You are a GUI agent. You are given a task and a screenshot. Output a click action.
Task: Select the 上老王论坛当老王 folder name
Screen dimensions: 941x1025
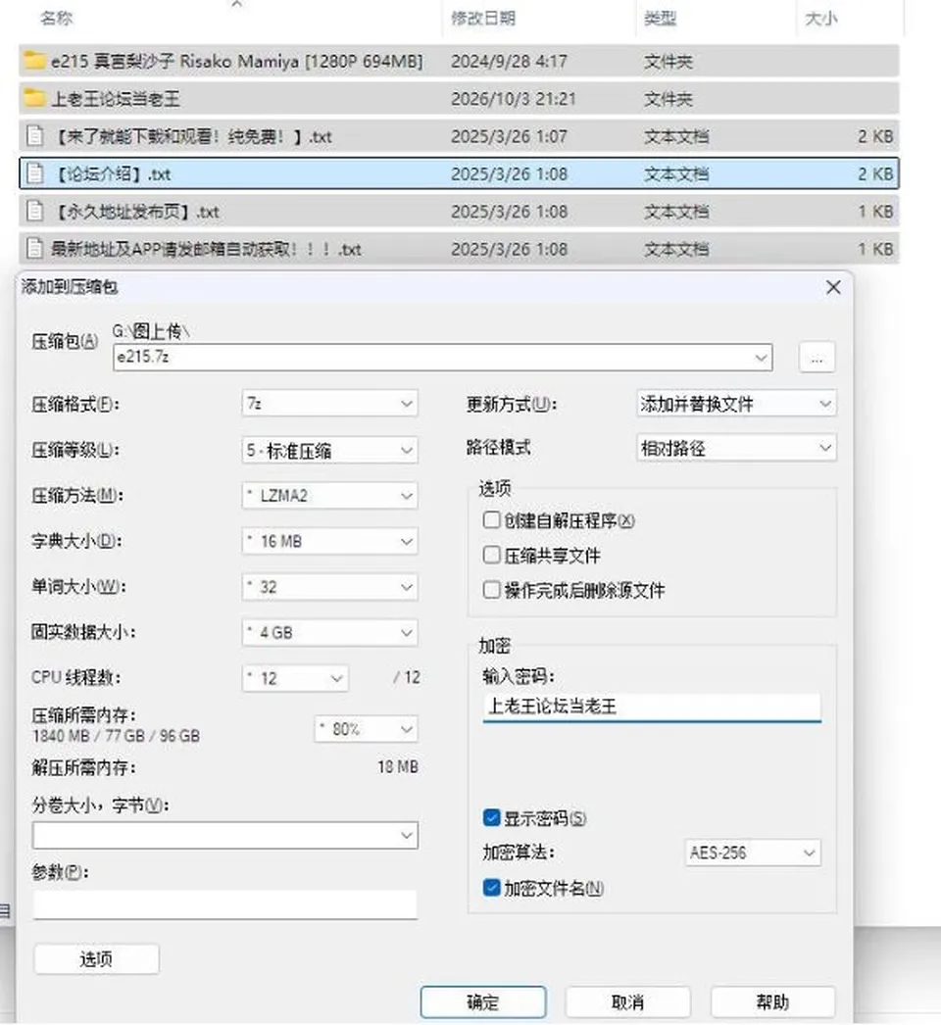[116, 99]
